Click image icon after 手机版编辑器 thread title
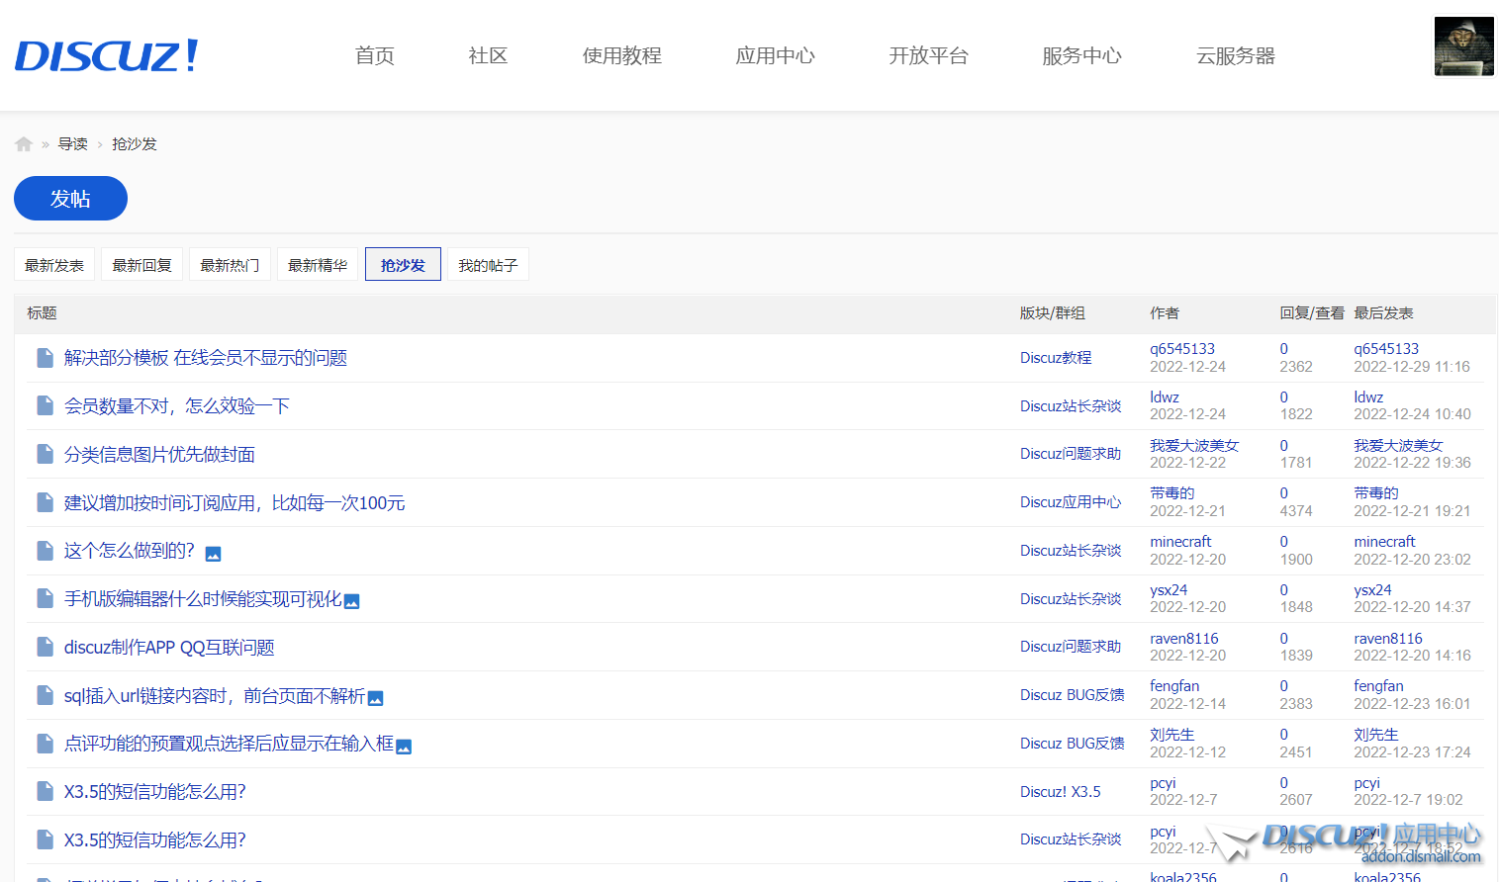The width and height of the screenshot is (1499, 882). click(x=351, y=601)
